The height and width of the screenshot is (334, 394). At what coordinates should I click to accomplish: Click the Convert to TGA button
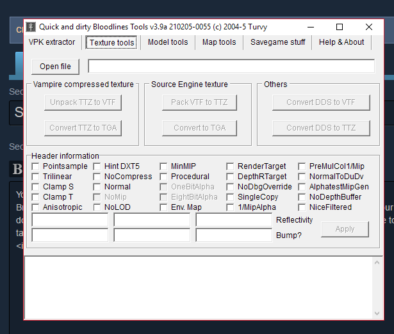click(x=199, y=128)
